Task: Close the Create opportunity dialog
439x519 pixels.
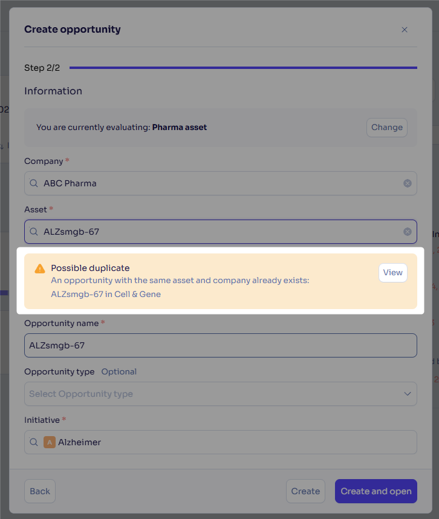Action: click(405, 30)
